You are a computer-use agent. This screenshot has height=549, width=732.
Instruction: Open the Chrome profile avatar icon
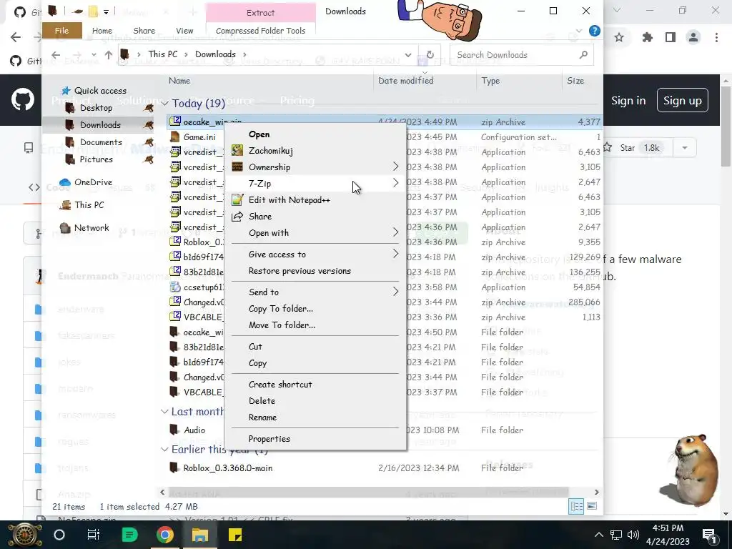[693, 37]
